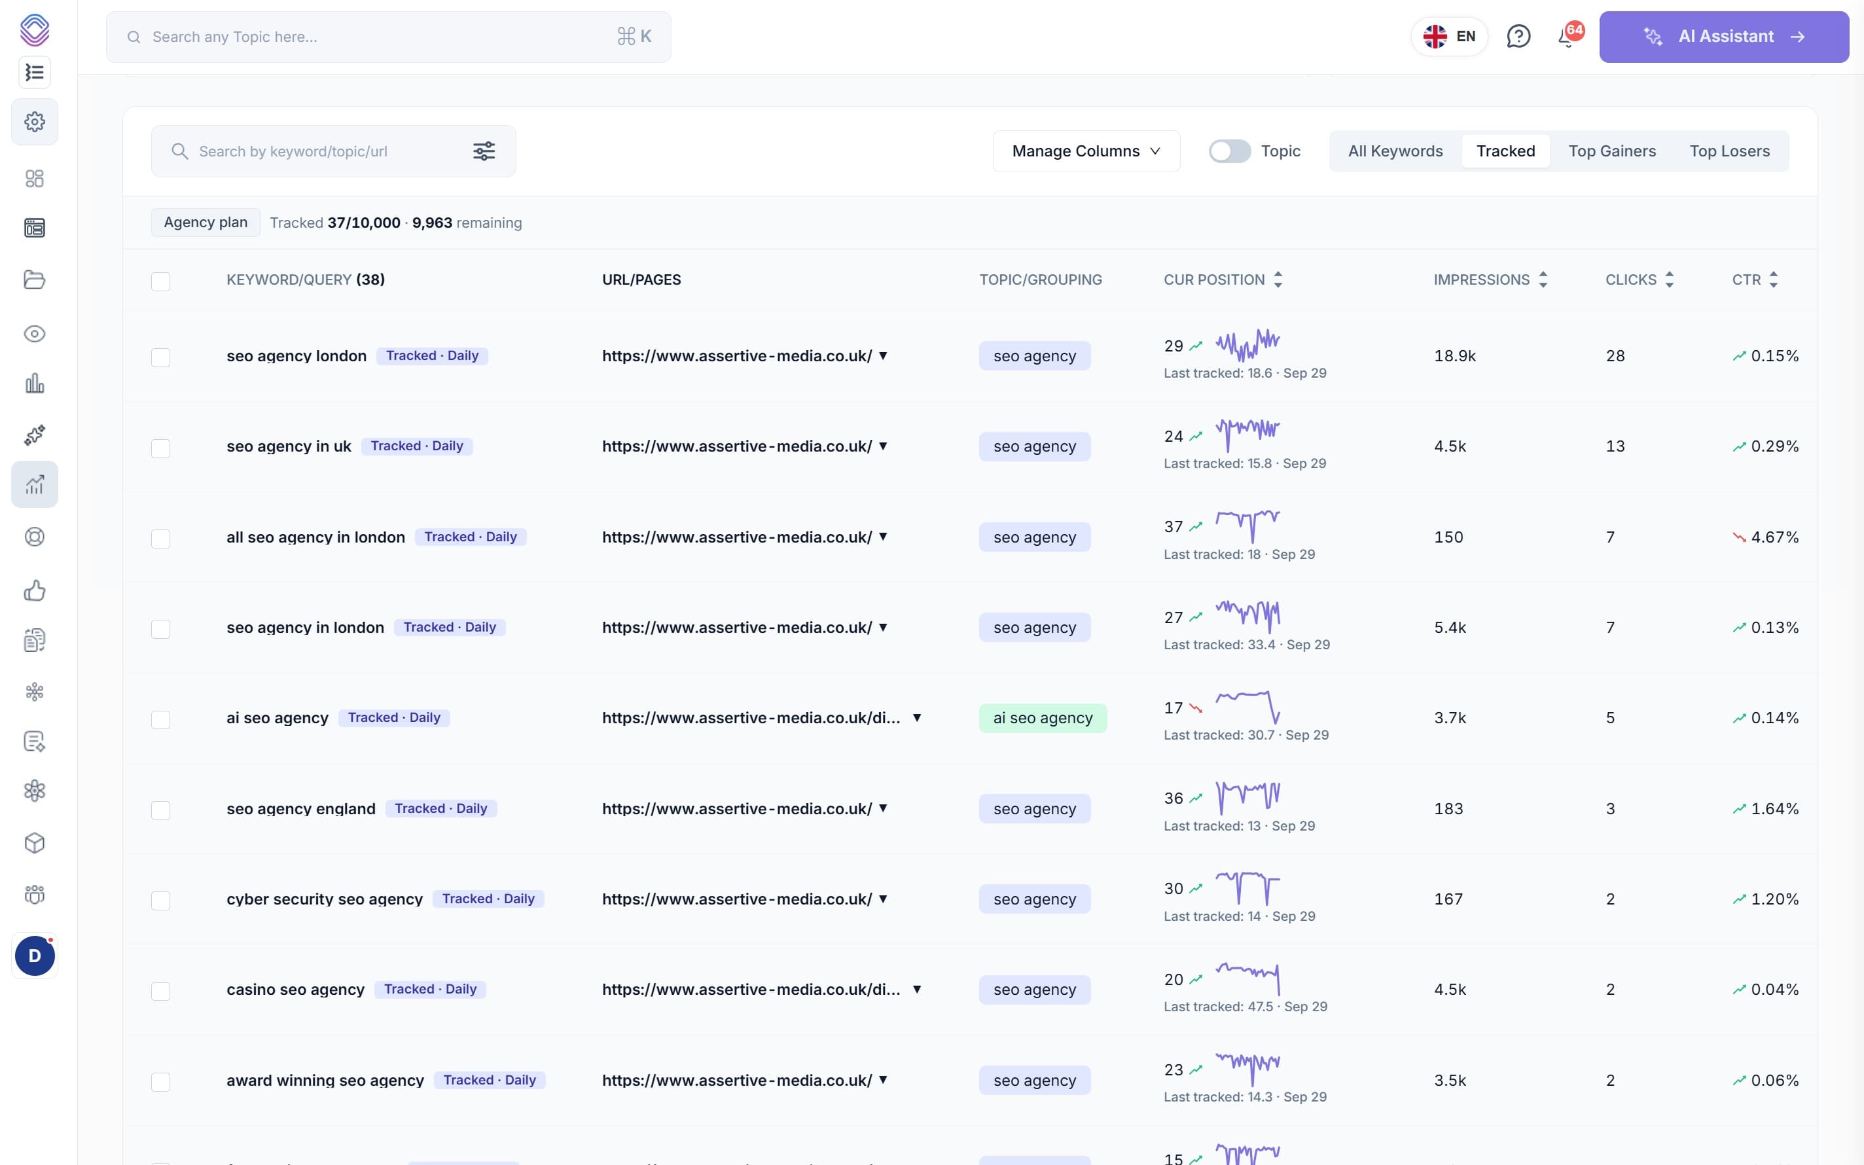
Task: Click the app logo at top left
Action: pos(35,30)
